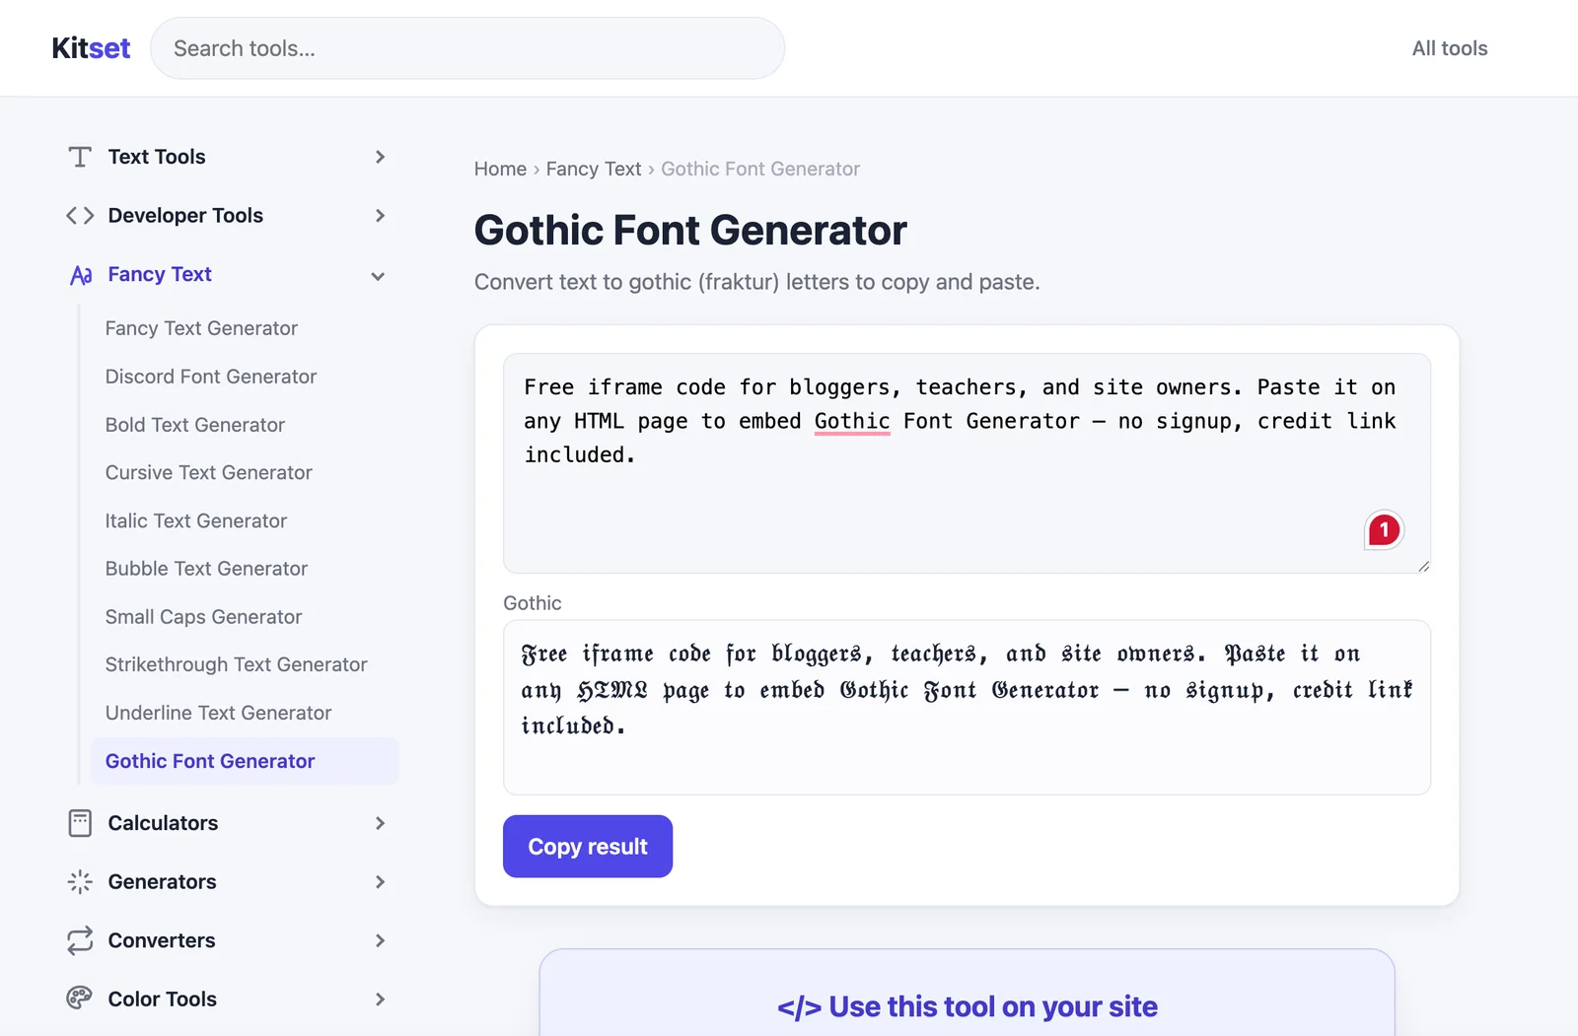Click the Converters arrows icon

(80, 940)
